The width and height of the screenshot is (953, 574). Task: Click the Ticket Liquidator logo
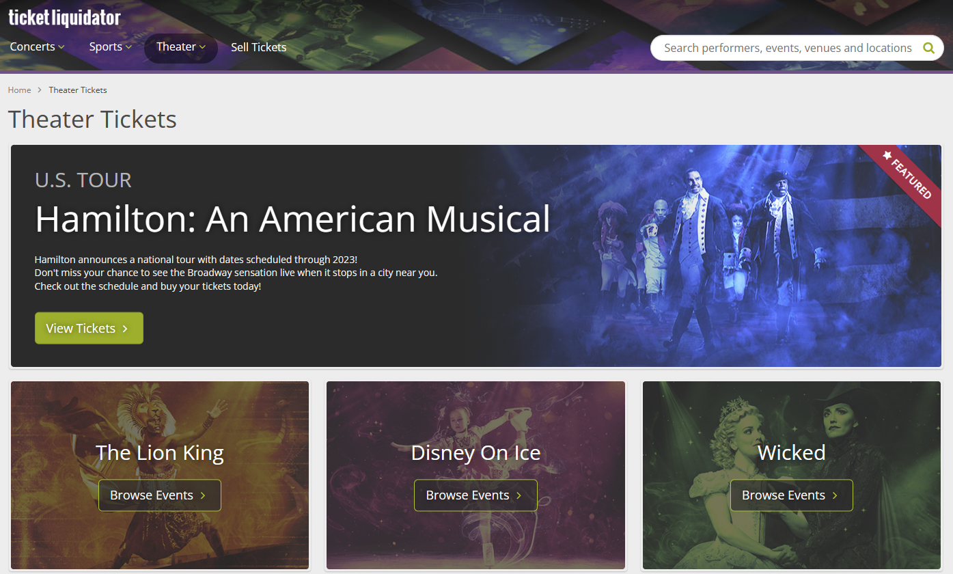65,17
